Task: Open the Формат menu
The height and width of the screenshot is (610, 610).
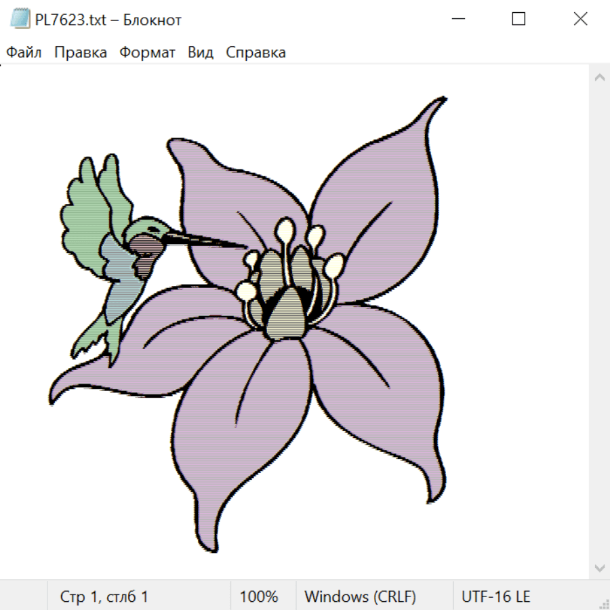Action: point(147,53)
